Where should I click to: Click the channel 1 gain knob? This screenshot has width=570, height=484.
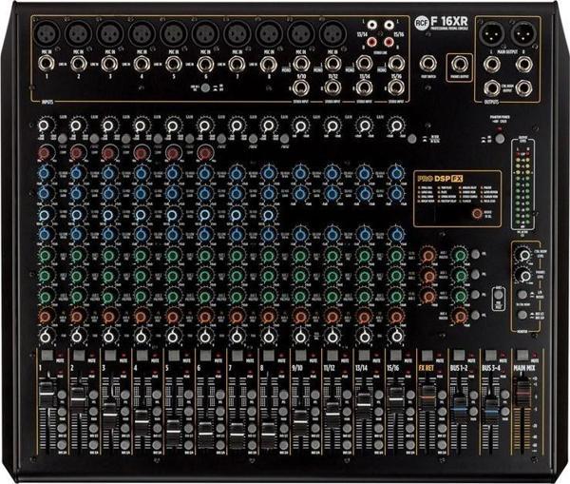pos(44,126)
